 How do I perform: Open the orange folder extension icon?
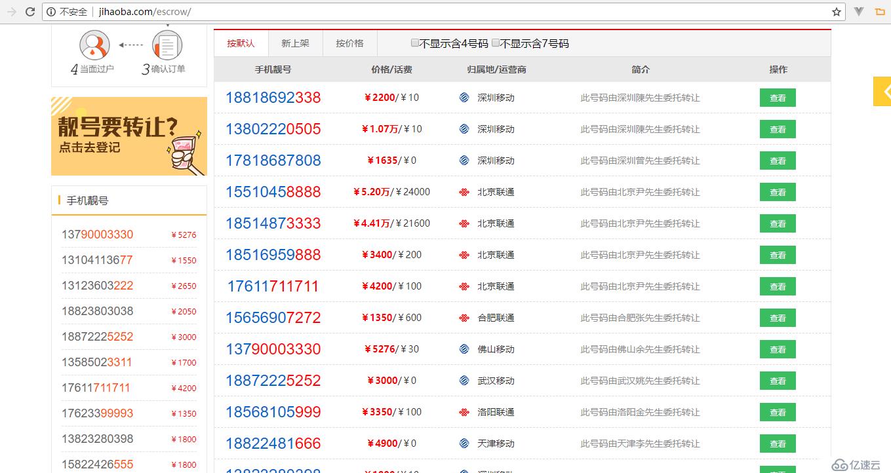880,11
